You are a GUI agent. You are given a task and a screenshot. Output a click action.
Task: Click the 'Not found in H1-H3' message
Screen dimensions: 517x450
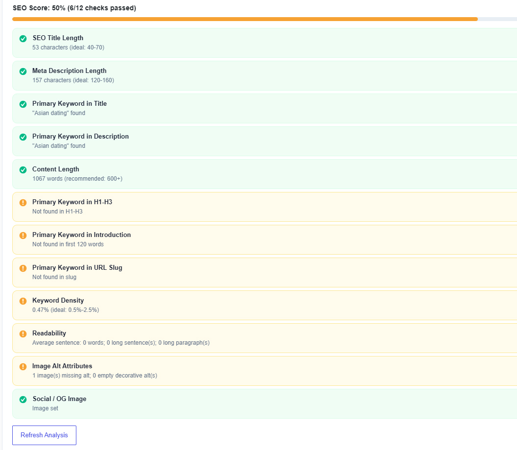pos(57,212)
